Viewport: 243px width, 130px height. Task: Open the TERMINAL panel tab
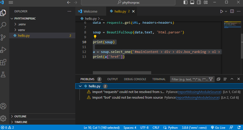[x=159, y=79]
